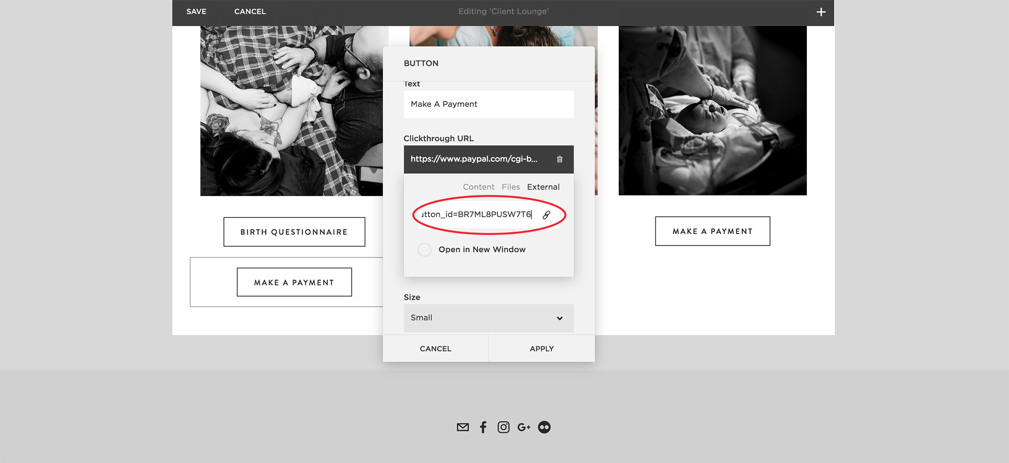Switch to the Content link tab
1009x463 pixels.
(x=478, y=187)
